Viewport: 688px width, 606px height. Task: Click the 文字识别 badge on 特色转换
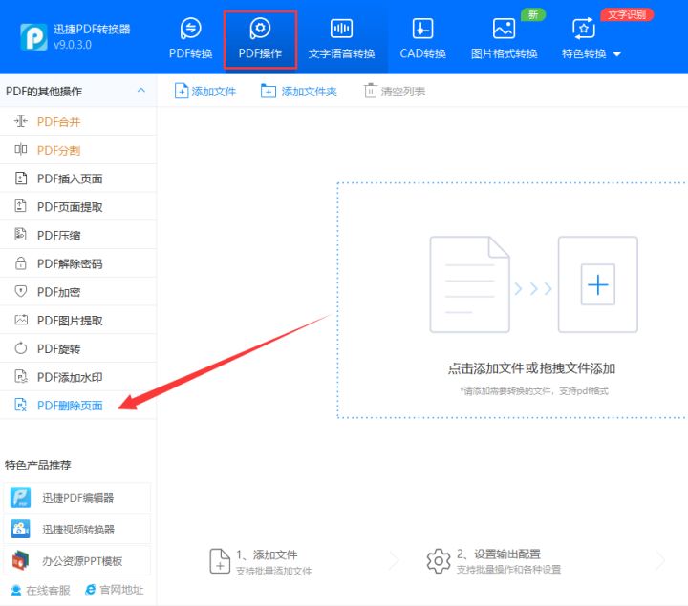(x=627, y=14)
